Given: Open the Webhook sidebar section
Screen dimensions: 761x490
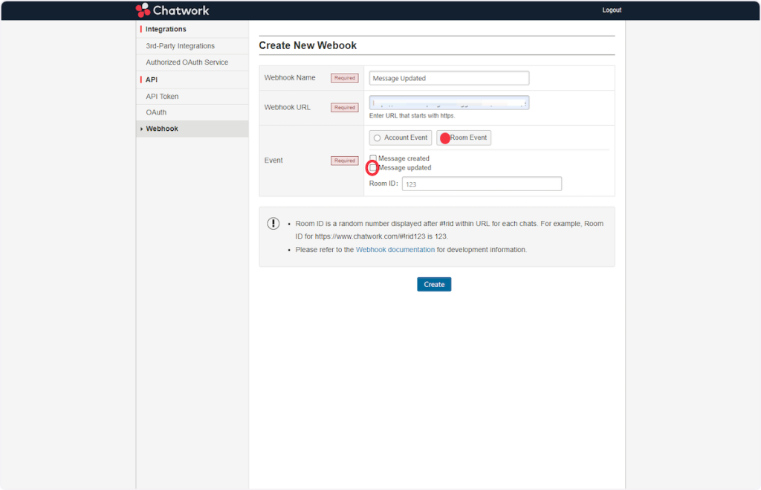Looking at the screenshot, I should point(162,129).
